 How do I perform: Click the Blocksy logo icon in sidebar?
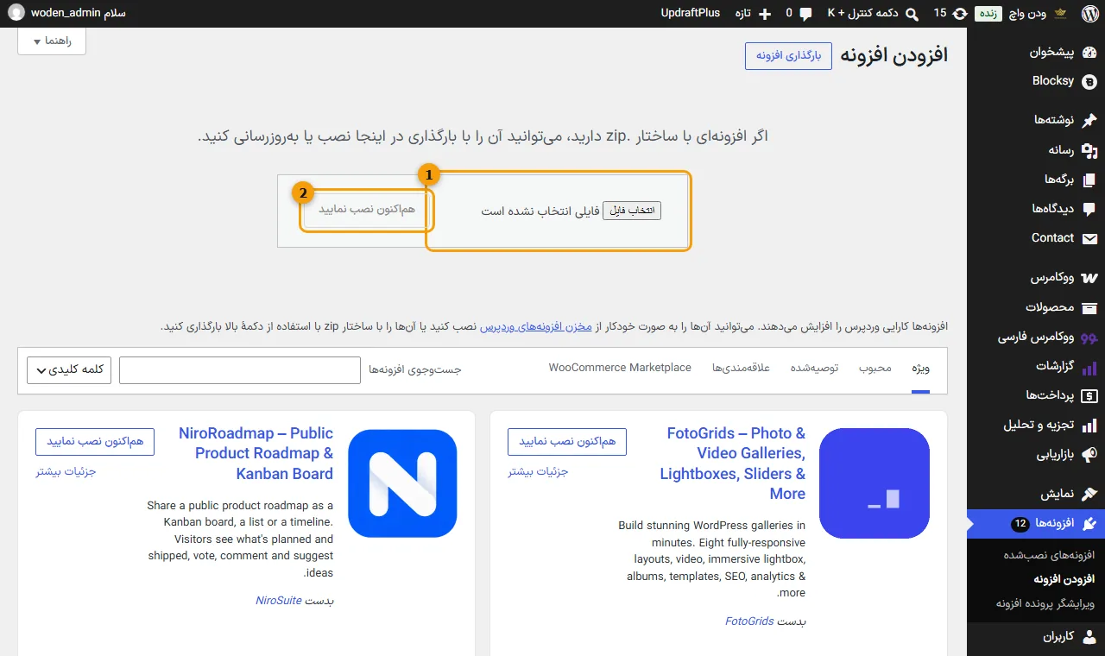pyautogui.click(x=1089, y=81)
